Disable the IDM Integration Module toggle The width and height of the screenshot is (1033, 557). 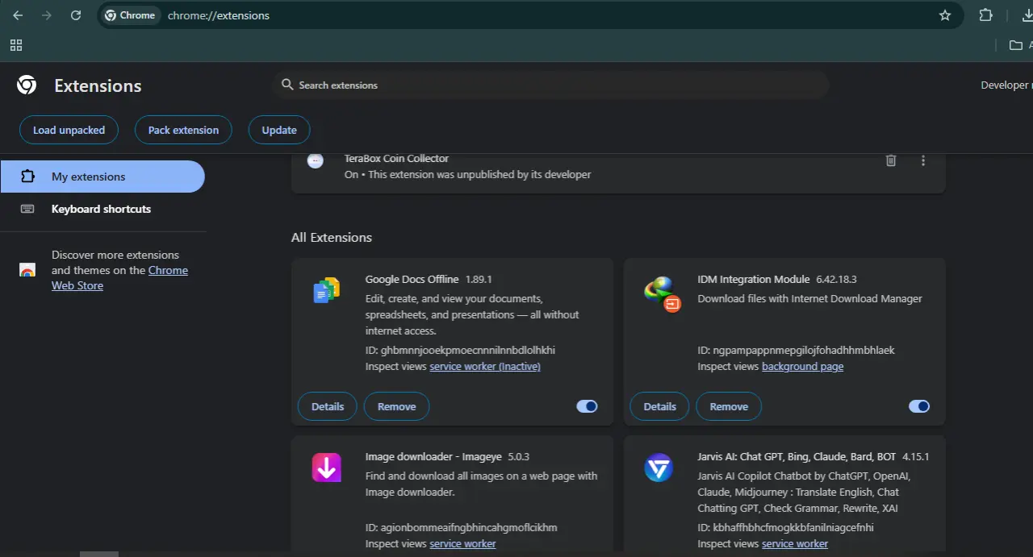coord(919,406)
